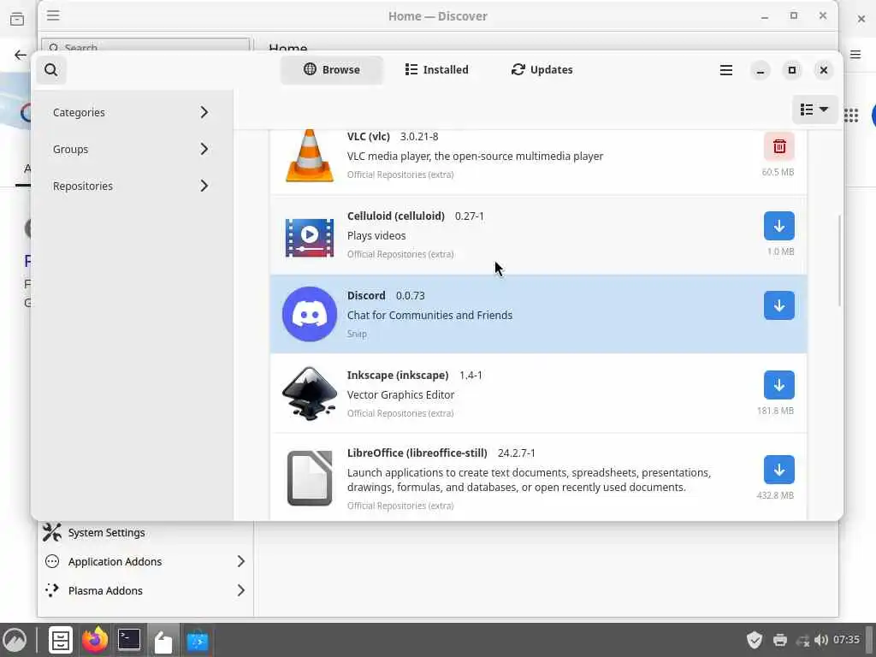Open the Updates tab
876x657 pixels.
(542, 70)
